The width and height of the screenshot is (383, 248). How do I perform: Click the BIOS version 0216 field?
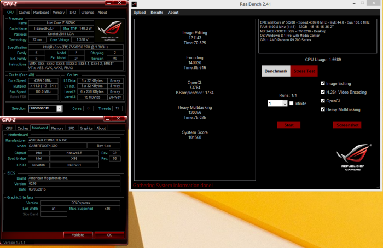(74, 184)
